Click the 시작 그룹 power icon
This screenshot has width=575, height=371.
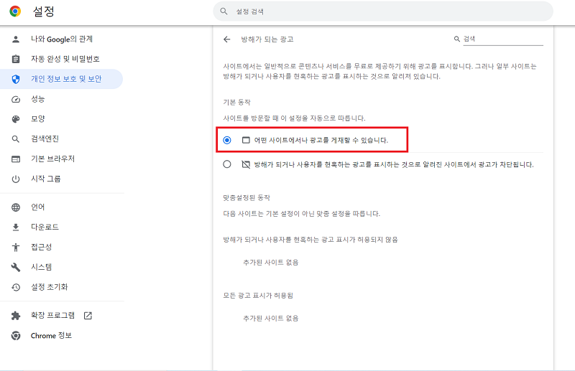click(16, 179)
